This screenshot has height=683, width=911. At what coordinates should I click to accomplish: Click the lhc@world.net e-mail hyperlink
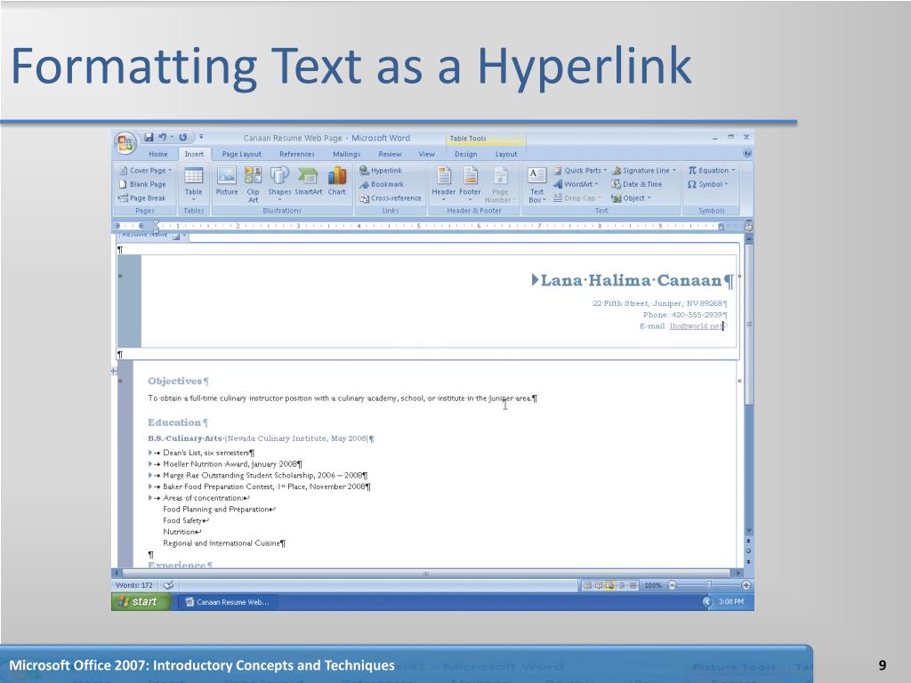point(696,326)
